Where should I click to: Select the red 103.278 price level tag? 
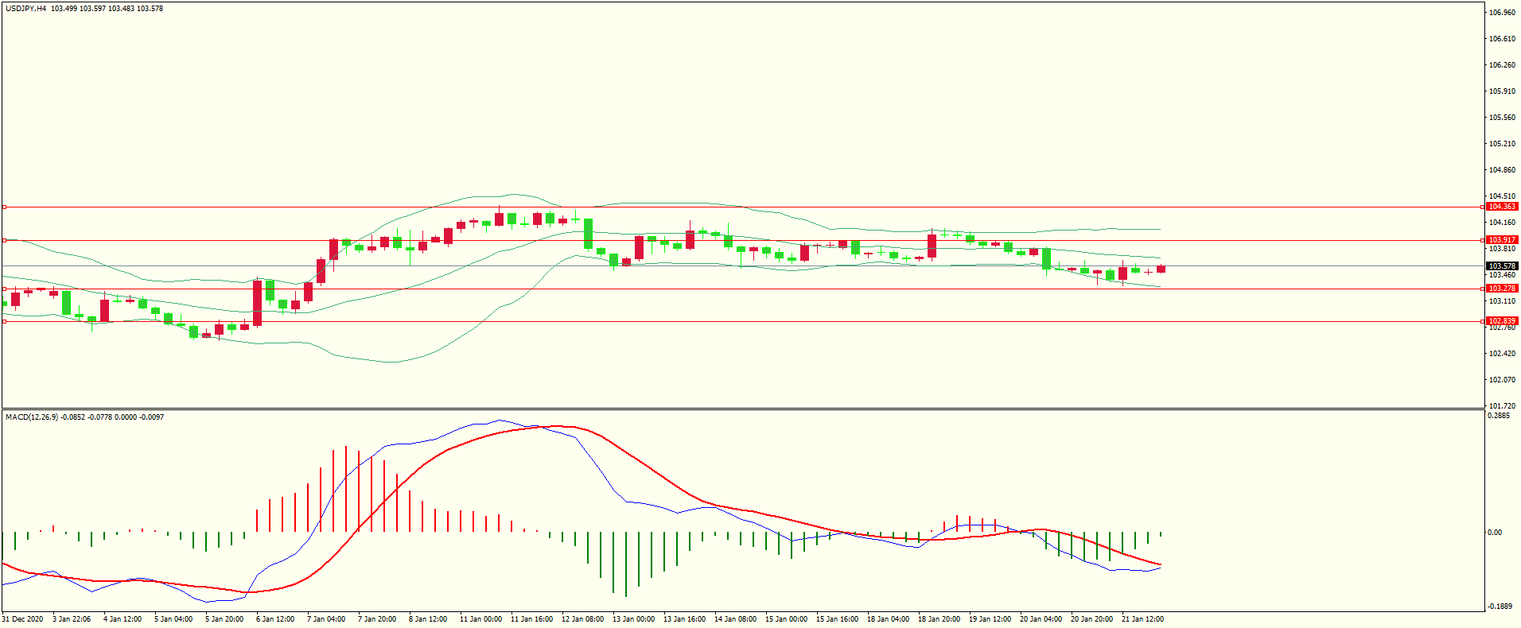(1502, 289)
